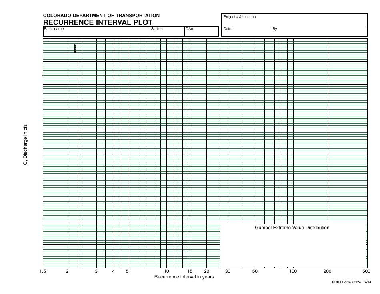Click the mean label on the chart
The image size is (380, 294).
74,49
